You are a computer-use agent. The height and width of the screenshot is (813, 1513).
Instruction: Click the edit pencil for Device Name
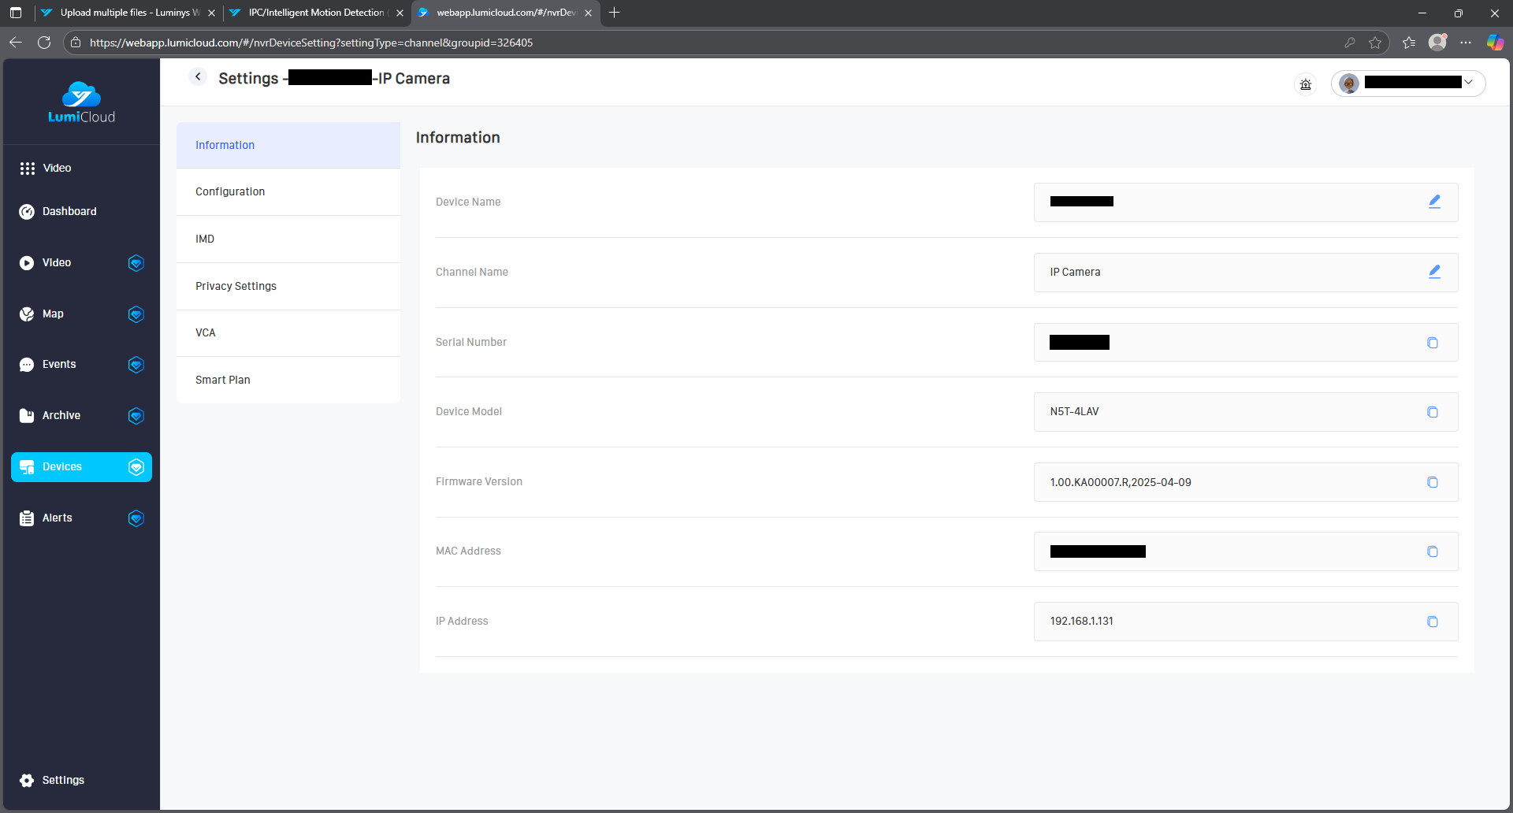point(1434,202)
